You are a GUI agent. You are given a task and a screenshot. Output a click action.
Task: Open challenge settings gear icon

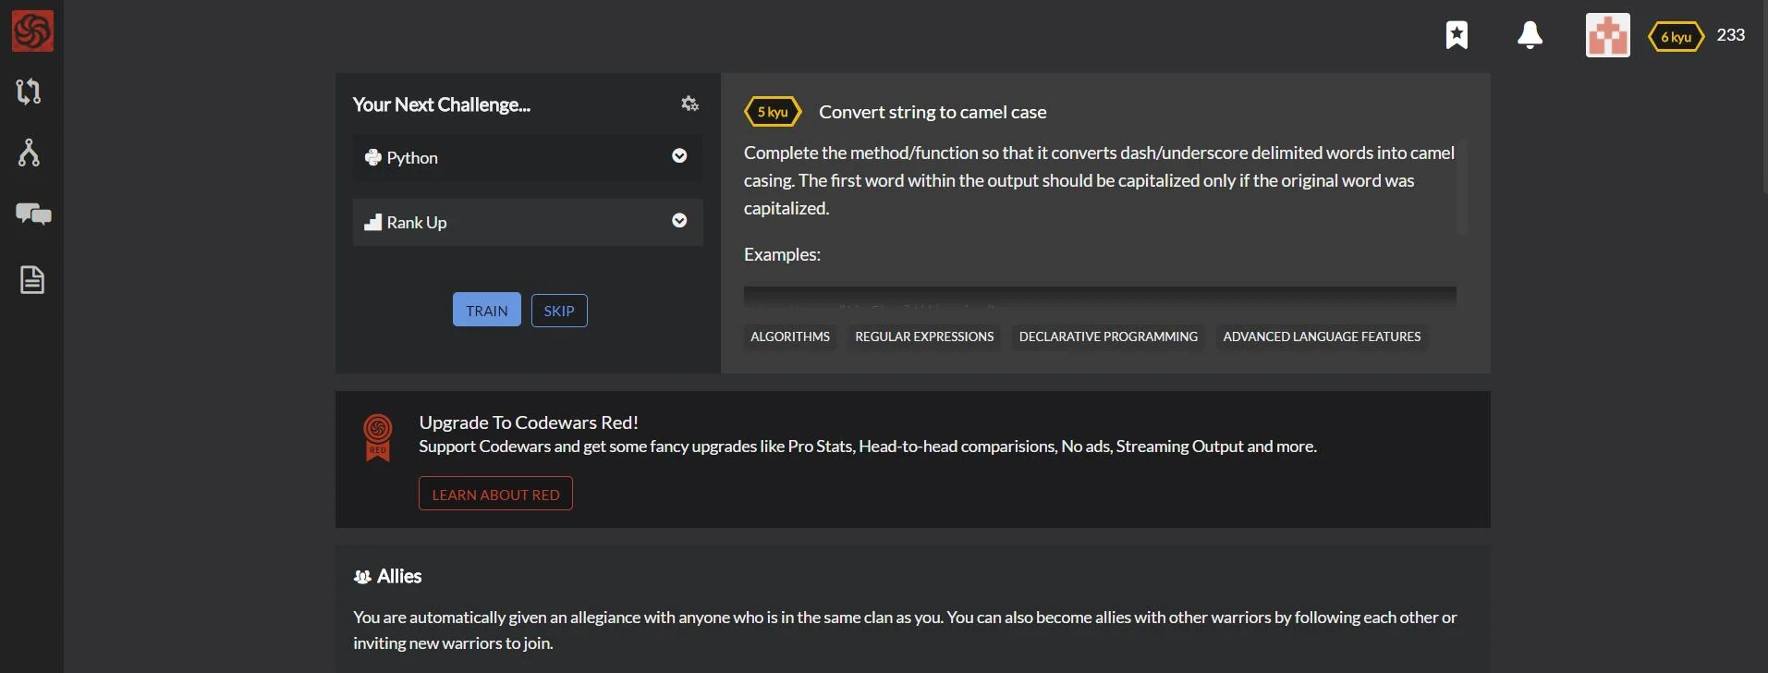689,104
